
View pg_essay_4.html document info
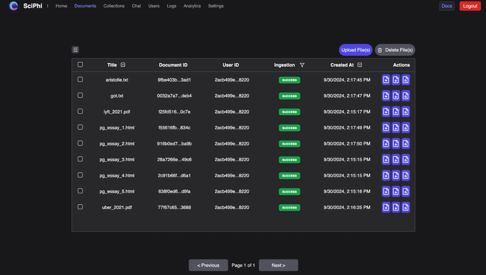point(406,176)
